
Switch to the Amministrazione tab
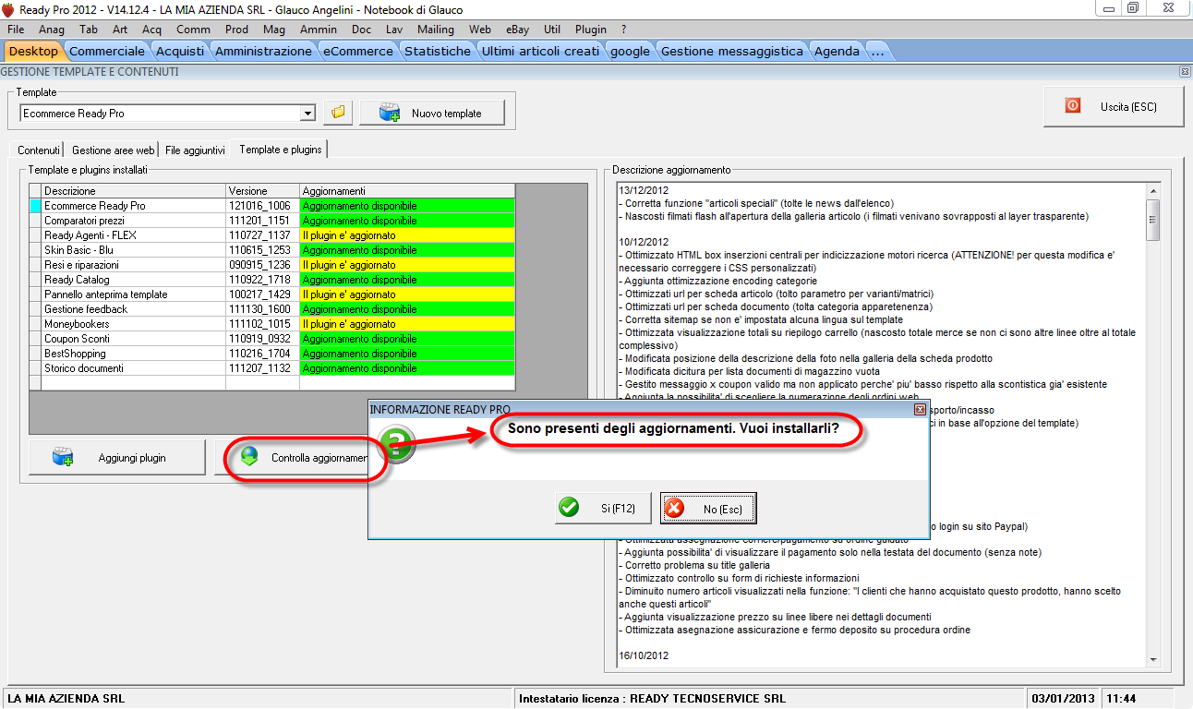[x=263, y=51]
